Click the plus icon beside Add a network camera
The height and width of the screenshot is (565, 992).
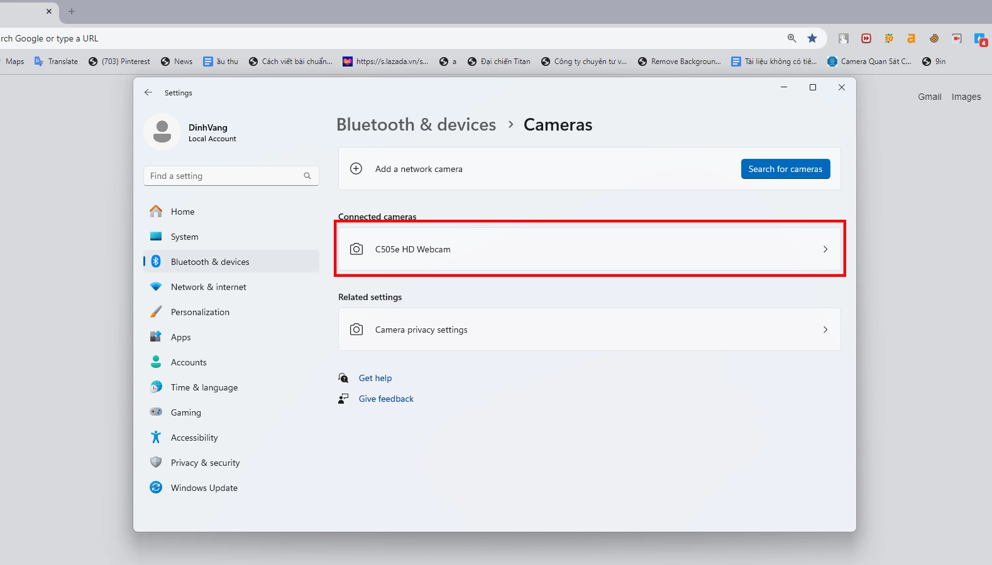(x=356, y=169)
